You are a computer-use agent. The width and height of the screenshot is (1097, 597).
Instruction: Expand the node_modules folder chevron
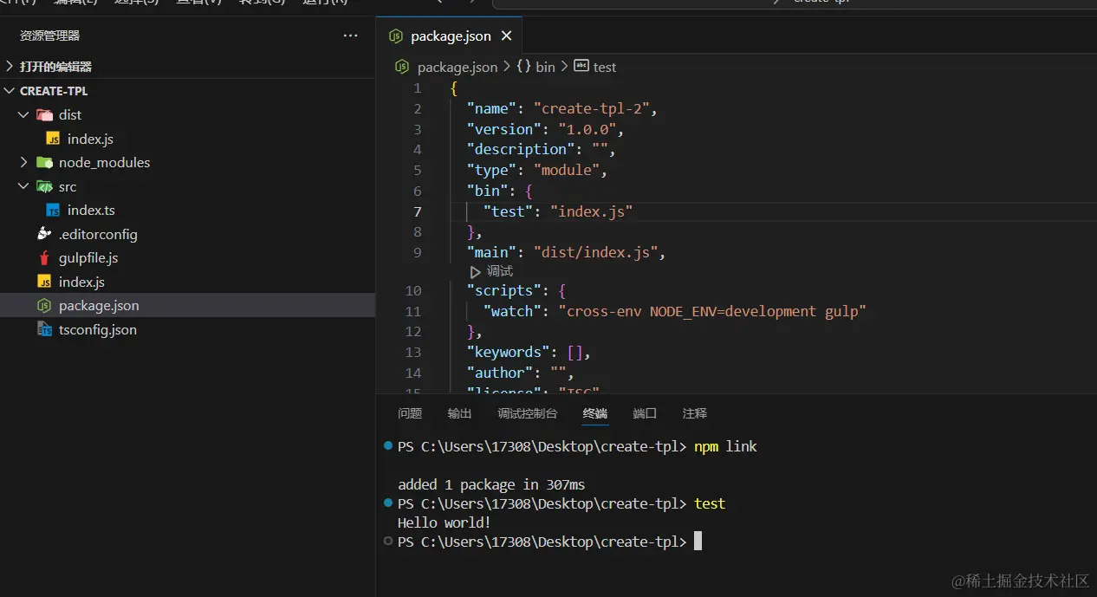24,162
